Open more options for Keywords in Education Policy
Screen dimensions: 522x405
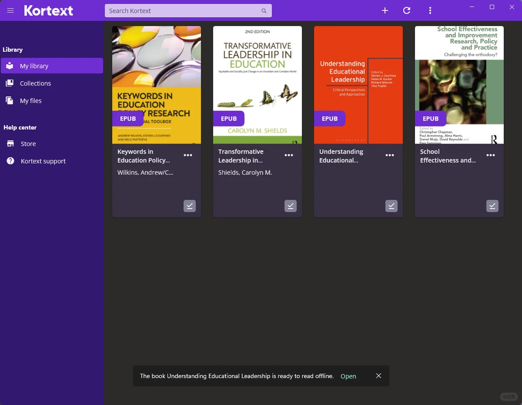click(x=188, y=155)
